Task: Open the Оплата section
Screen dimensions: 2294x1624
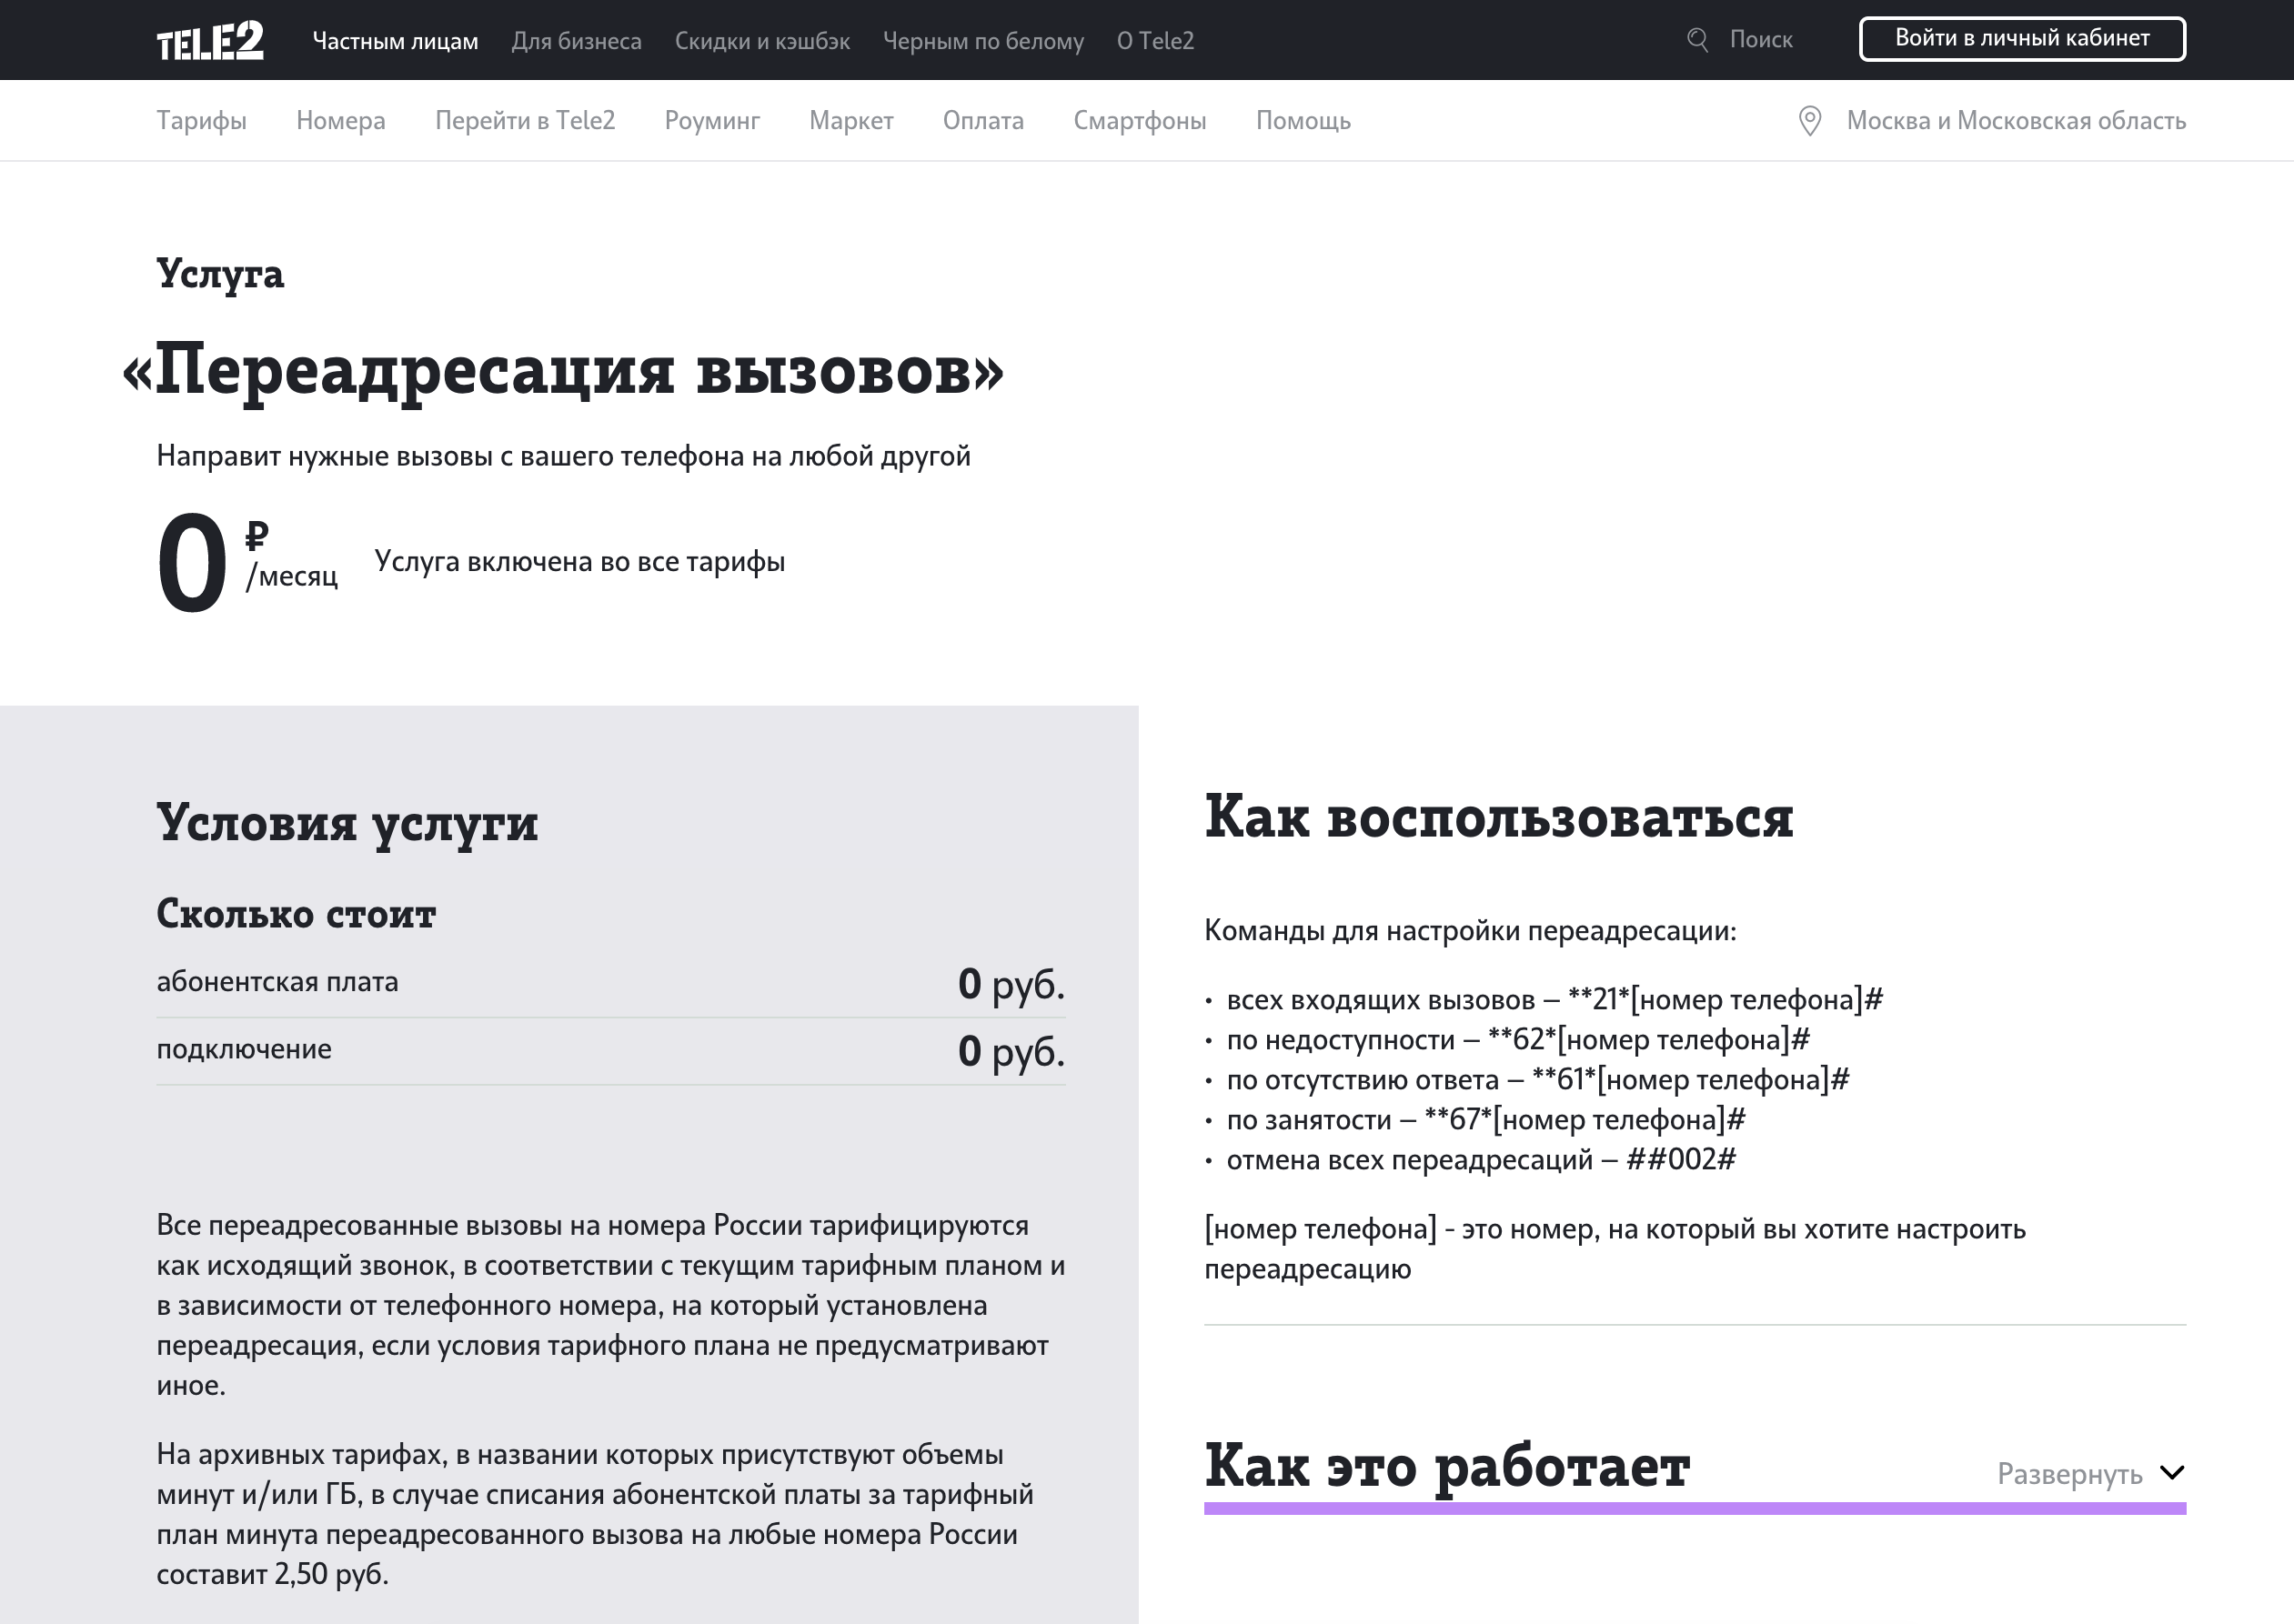Action: click(x=983, y=121)
